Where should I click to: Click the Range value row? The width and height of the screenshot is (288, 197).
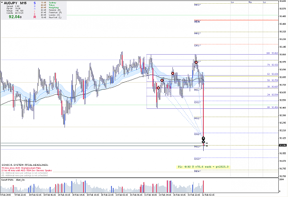pos(15,11)
